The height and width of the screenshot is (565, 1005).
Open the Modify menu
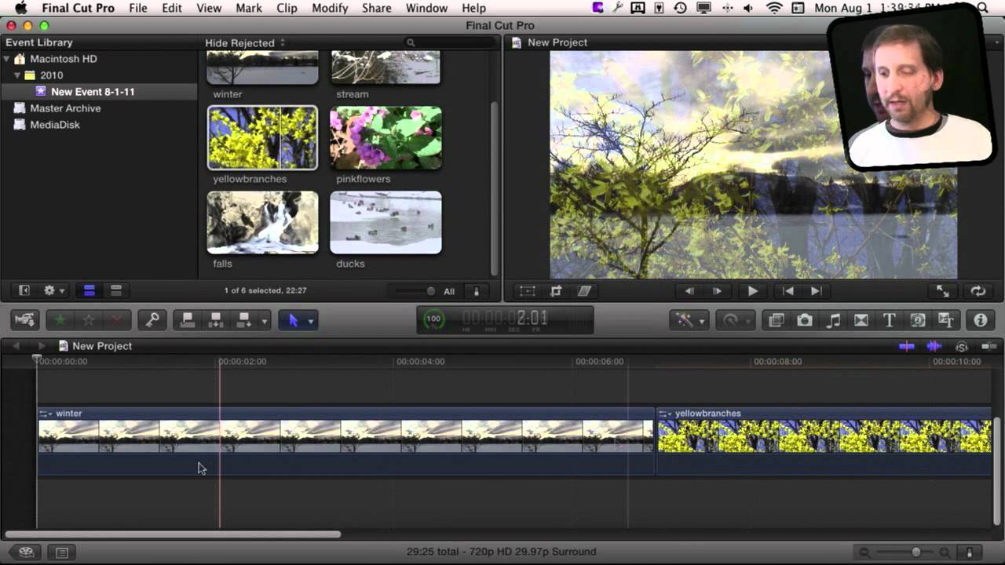[330, 8]
